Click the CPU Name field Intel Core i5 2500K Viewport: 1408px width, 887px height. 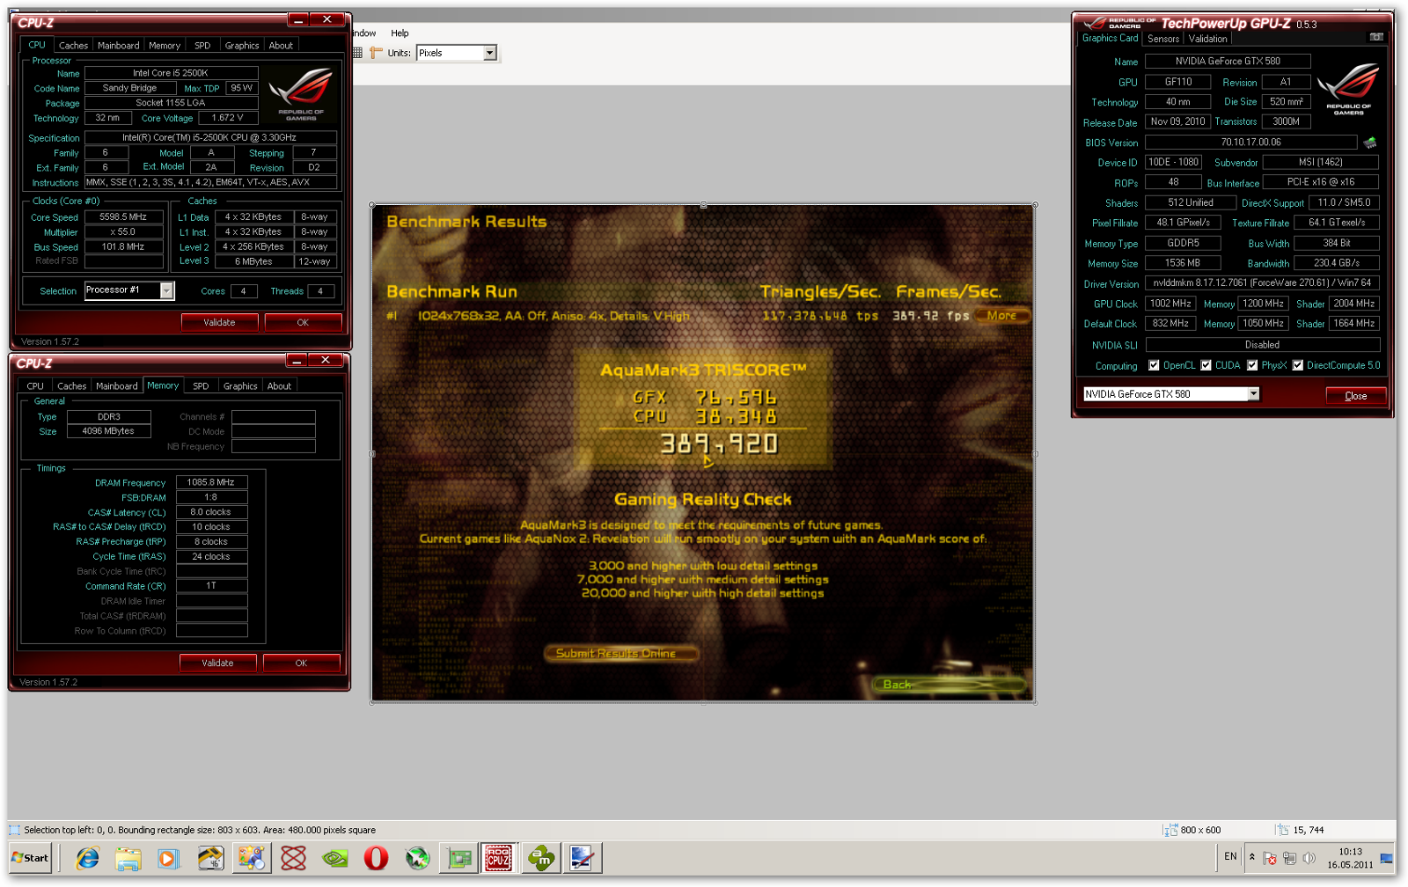coord(171,73)
